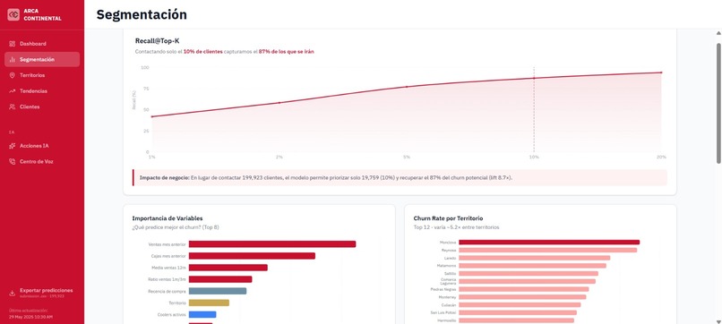Click the Monclova territory label
Screen dimensions: 722x324
448,242
